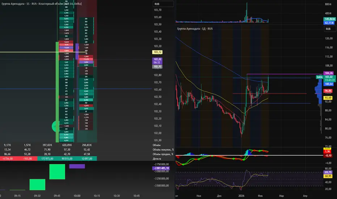The image size is (337, 199).
Task: Click the green 12 097,00 delta cell
Action: [87, 159]
